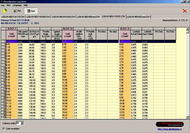Select the Grid view button
190x133 pixels.
click(31, 11)
